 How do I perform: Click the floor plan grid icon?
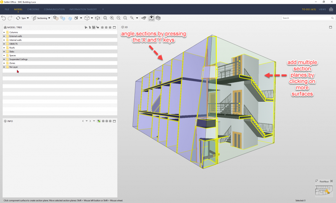pyautogui.click(x=144, y=18)
